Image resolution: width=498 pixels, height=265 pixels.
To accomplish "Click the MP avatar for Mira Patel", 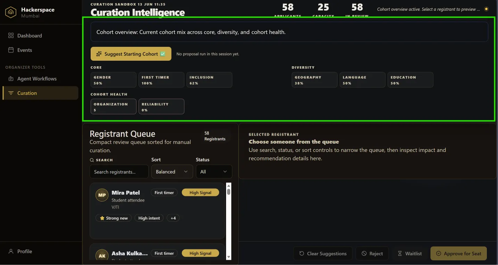I will coord(102,195).
